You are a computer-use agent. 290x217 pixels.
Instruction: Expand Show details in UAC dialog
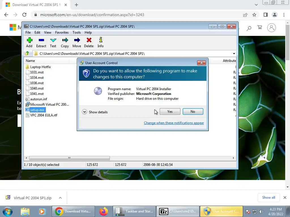tap(95, 112)
